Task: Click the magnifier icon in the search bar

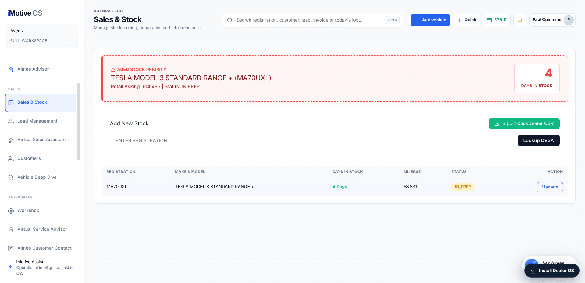Action: (230, 20)
